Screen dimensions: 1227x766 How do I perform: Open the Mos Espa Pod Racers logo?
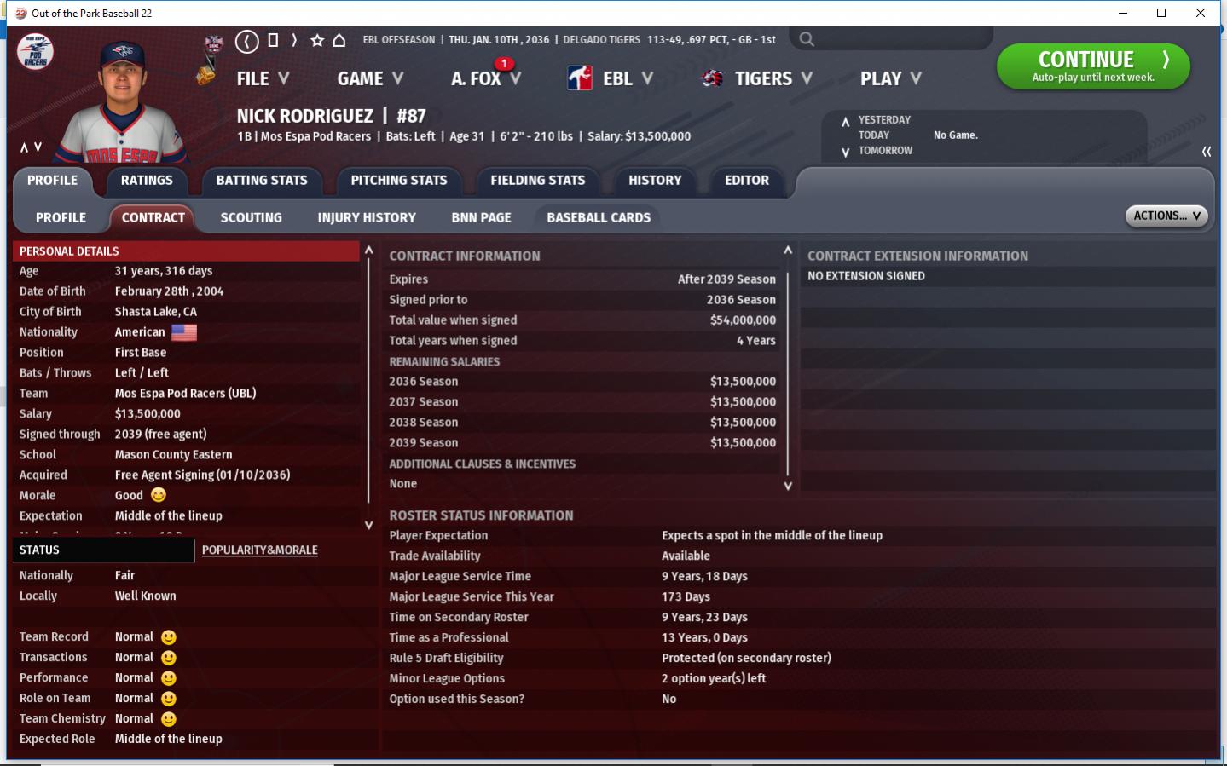[x=36, y=52]
